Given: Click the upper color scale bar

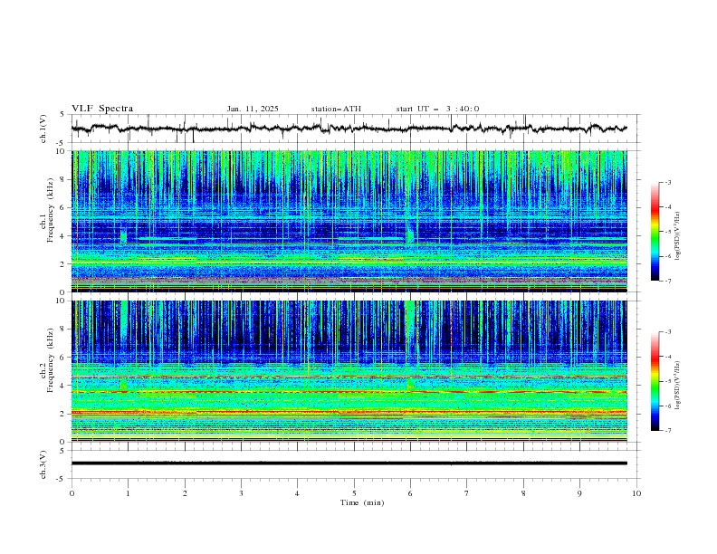Looking at the screenshot, I should click(x=655, y=232).
